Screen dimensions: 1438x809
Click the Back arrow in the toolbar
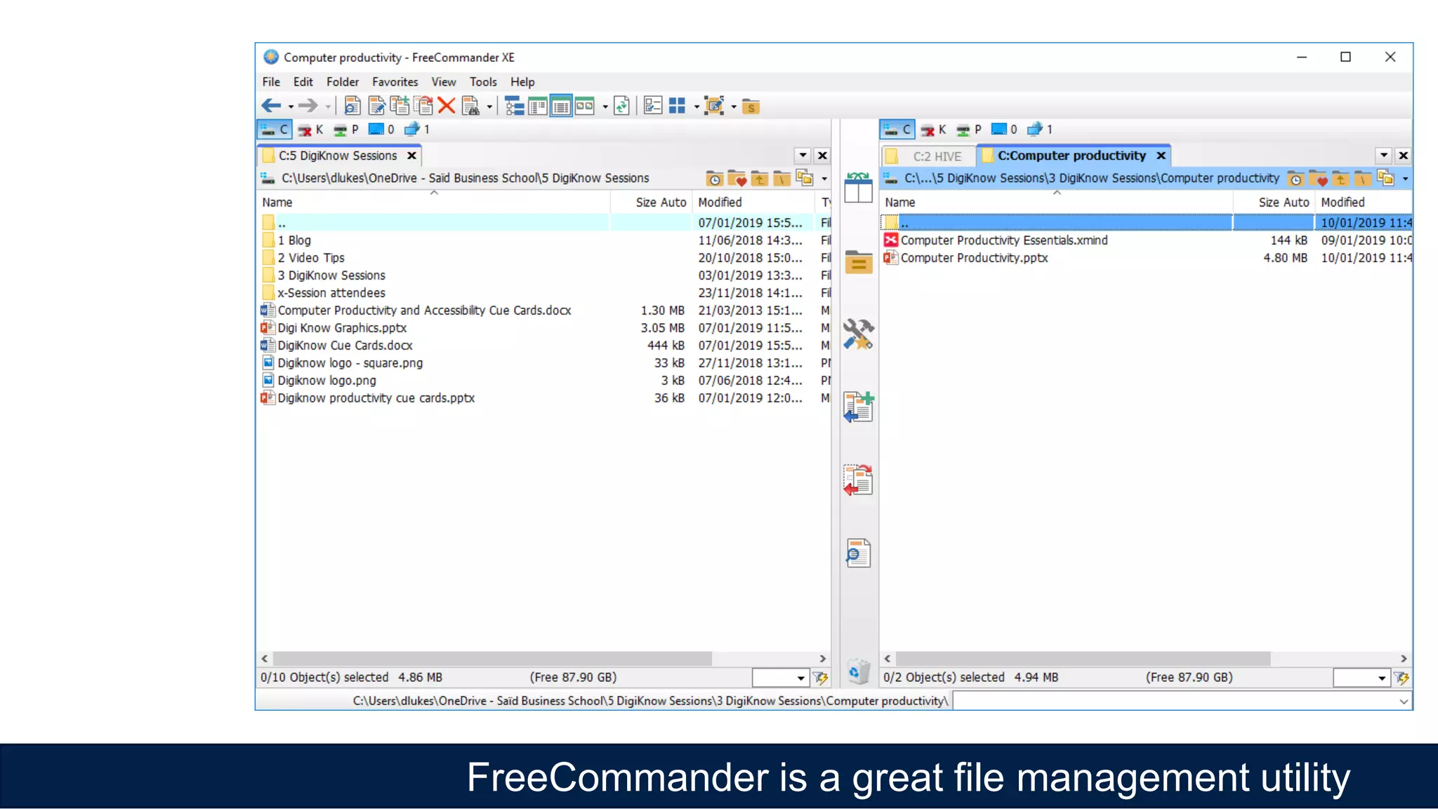(271, 106)
